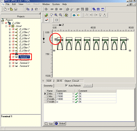The image size is (137, 131).
Task: Expand the D_LFilter 2 node
Action: [x=10, y=32]
